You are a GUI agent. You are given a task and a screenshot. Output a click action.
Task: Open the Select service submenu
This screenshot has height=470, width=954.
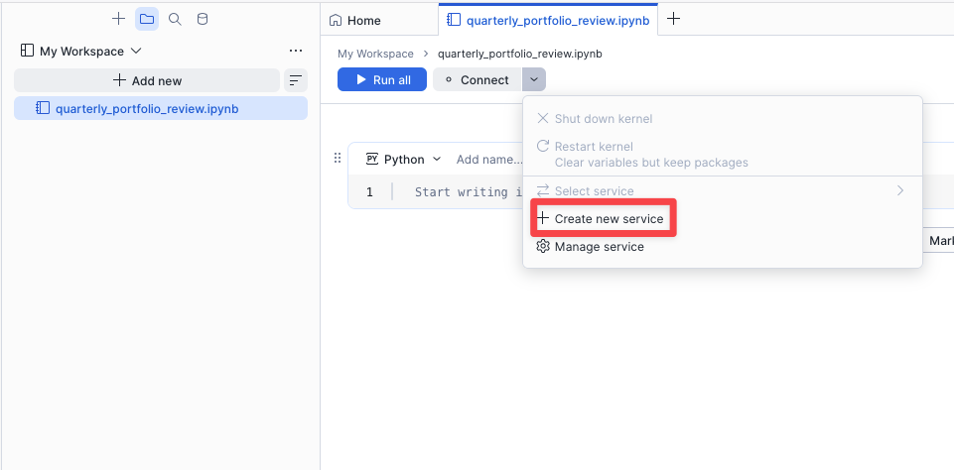click(x=723, y=191)
